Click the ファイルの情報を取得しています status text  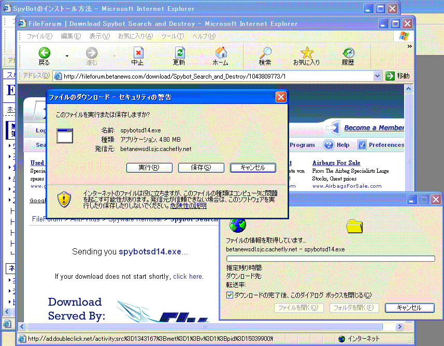coord(266,240)
